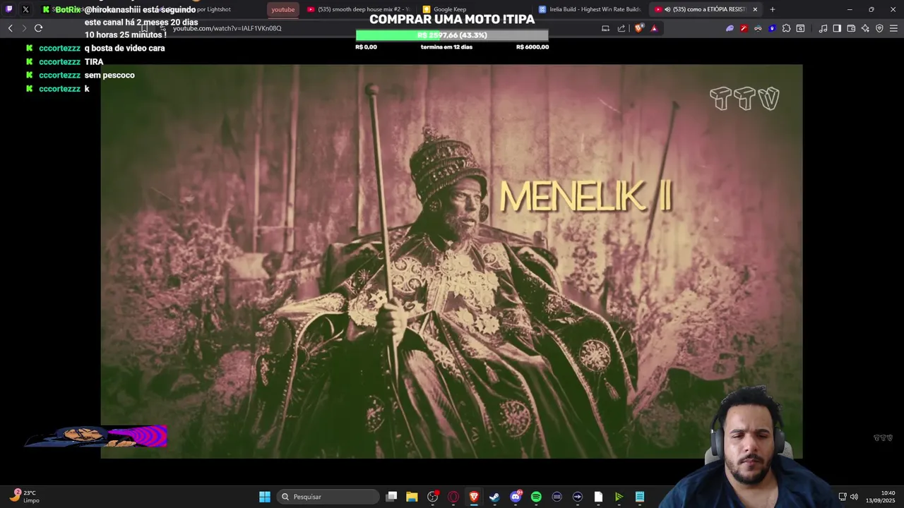Go back with the browser back arrow
The width and height of the screenshot is (904, 508).
[x=10, y=28]
